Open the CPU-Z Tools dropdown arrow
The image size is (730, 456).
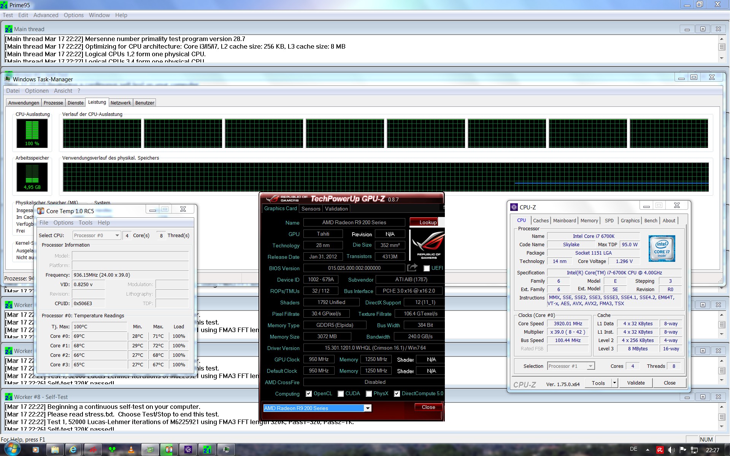point(614,383)
